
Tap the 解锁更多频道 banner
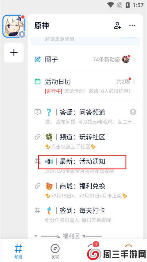click(85, 40)
